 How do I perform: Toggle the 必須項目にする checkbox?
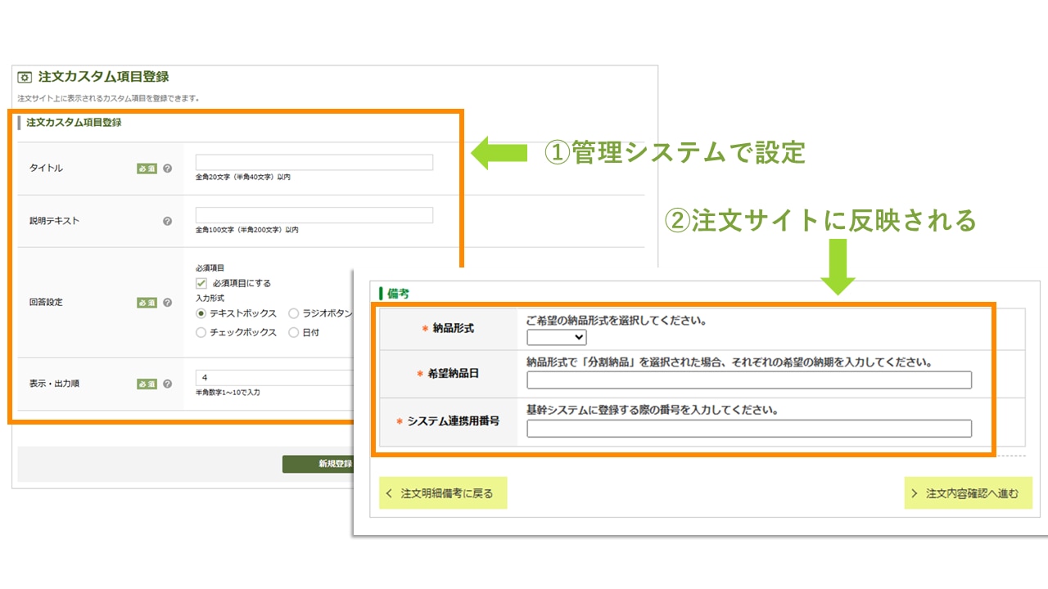[201, 283]
